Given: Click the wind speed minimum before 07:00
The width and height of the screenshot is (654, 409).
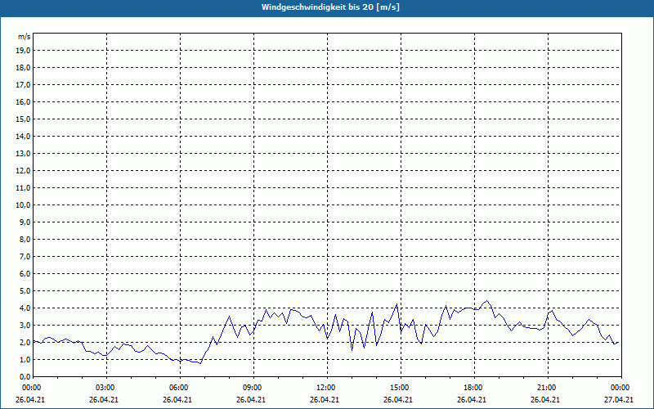Looking at the screenshot, I should tap(200, 363).
